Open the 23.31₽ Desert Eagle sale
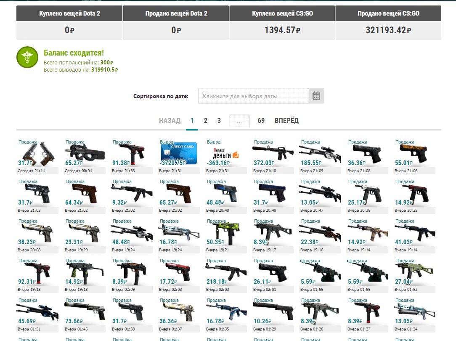Screen dimensions: 456x341 click(85, 236)
